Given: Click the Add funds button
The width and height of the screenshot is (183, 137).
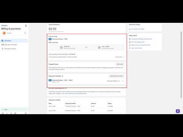Looking at the screenshot, I should tap(120, 64).
